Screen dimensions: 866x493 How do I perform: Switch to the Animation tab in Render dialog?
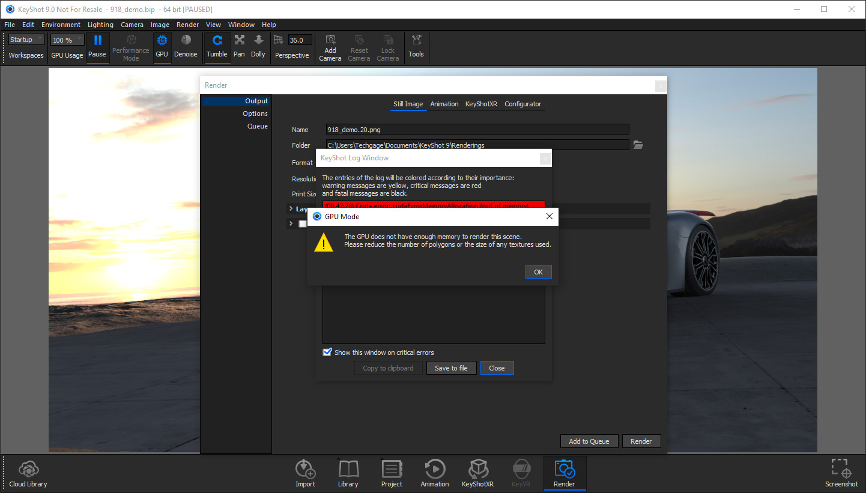444,104
